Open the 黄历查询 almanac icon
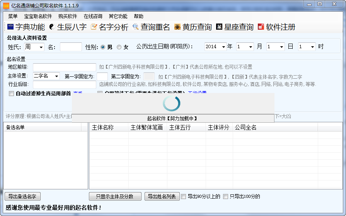 tap(177, 27)
